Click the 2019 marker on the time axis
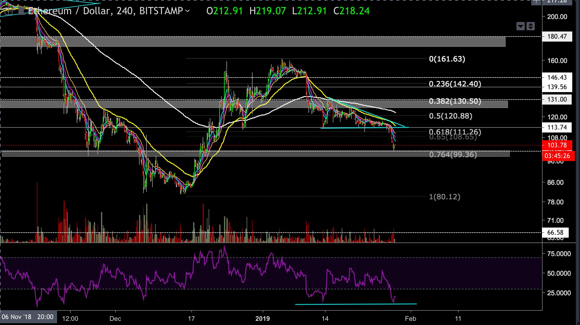Viewport: 580px width, 325px height. 263,319
